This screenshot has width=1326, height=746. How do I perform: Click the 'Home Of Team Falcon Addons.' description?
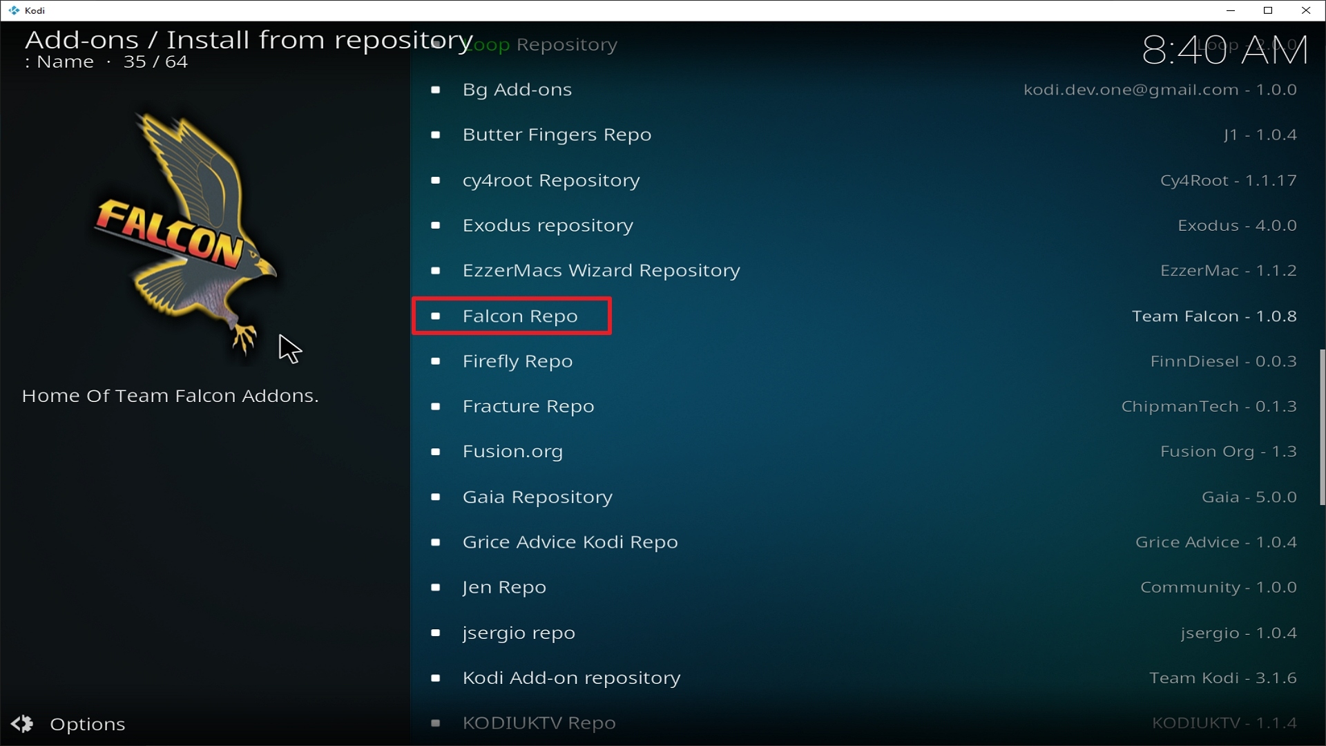click(x=171, y=396)
